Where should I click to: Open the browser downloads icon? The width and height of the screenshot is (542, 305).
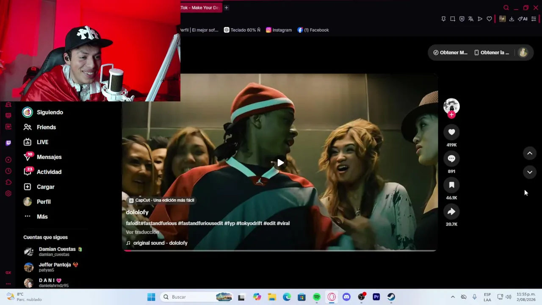[x=512, y=19]
